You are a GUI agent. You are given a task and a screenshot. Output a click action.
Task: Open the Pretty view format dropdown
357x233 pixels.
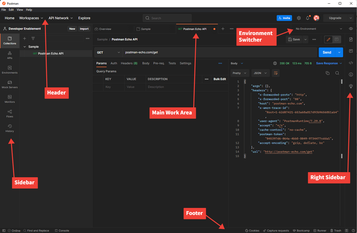click(240, 73)
